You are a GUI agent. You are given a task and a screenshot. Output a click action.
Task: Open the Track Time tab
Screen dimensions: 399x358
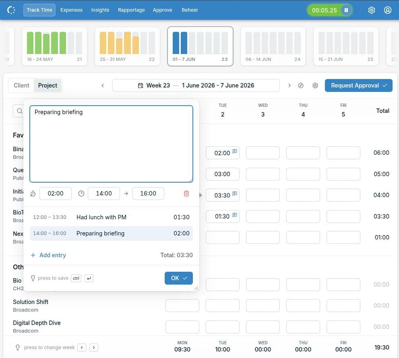pos(39,10)
